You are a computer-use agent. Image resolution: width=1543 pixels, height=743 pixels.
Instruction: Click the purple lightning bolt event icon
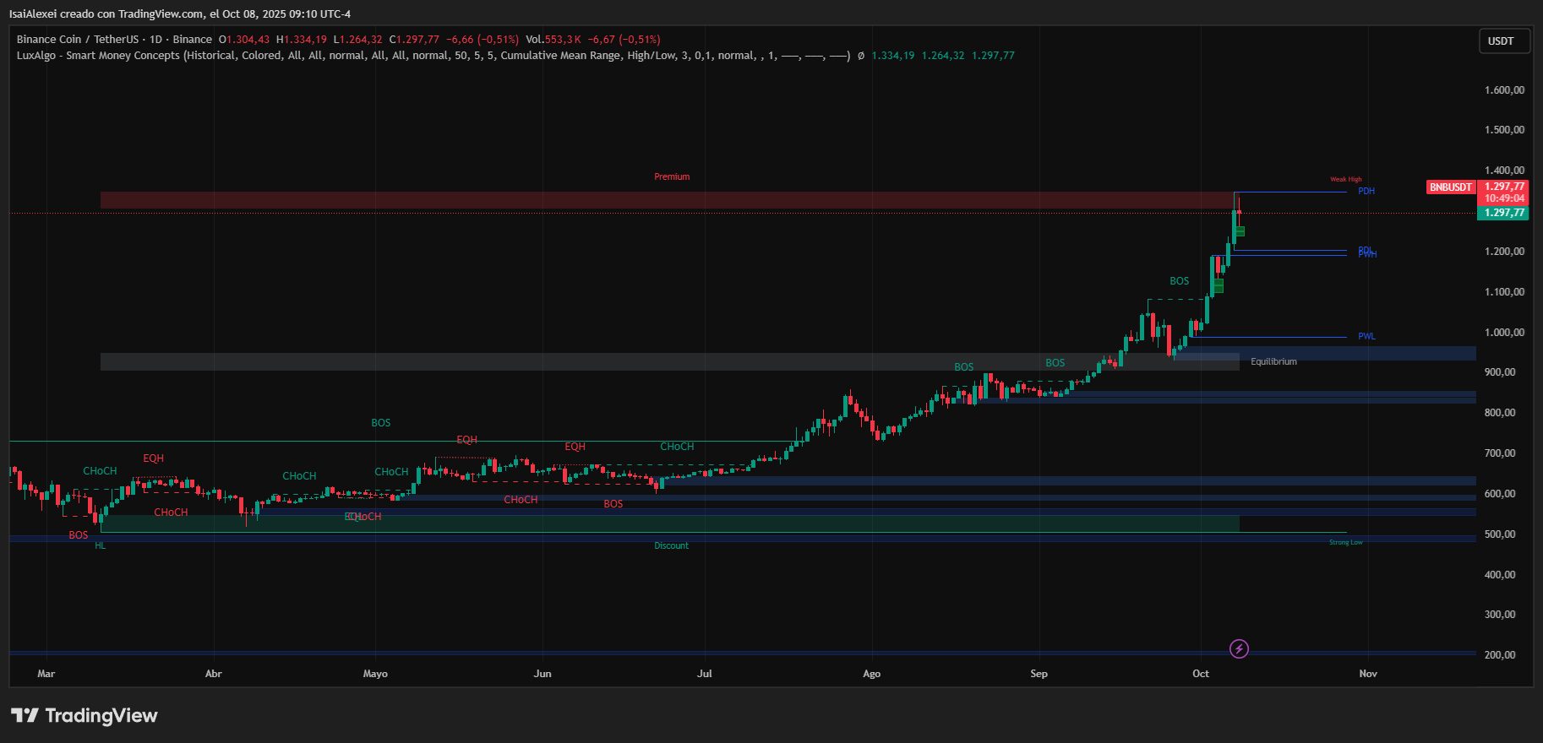point(1239,648)
